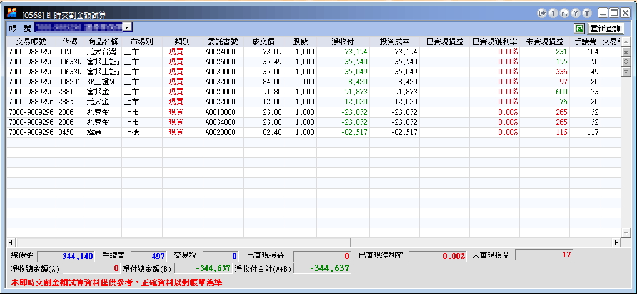637x294 pixels.
Task: Click the circle button on the scrollbar
Action: point(626,62)
